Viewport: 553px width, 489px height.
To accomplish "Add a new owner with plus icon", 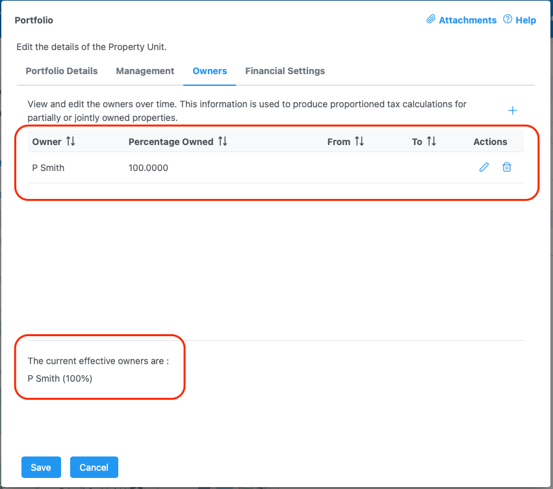I will (x=512, y=111).
